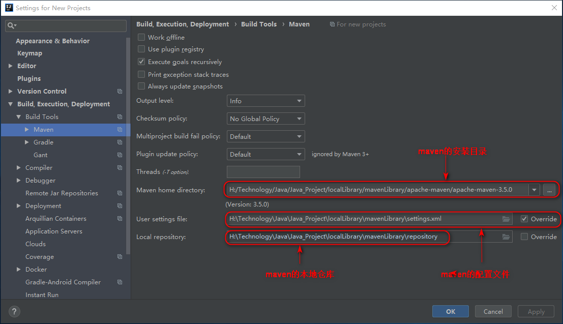This screenshot has height=324, width=563.
Task: Expand the Version Control tree node
Action: point(10,91)
